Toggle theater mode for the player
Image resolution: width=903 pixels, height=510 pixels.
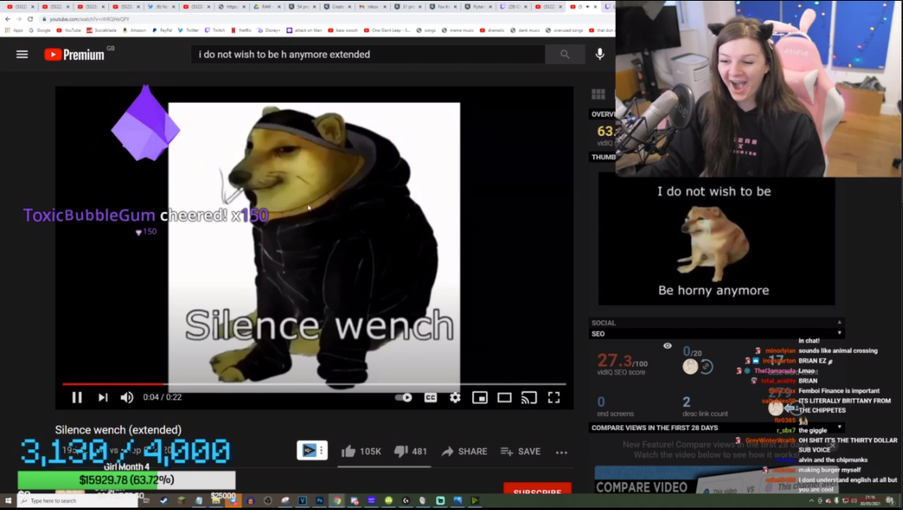coord(504,397)
